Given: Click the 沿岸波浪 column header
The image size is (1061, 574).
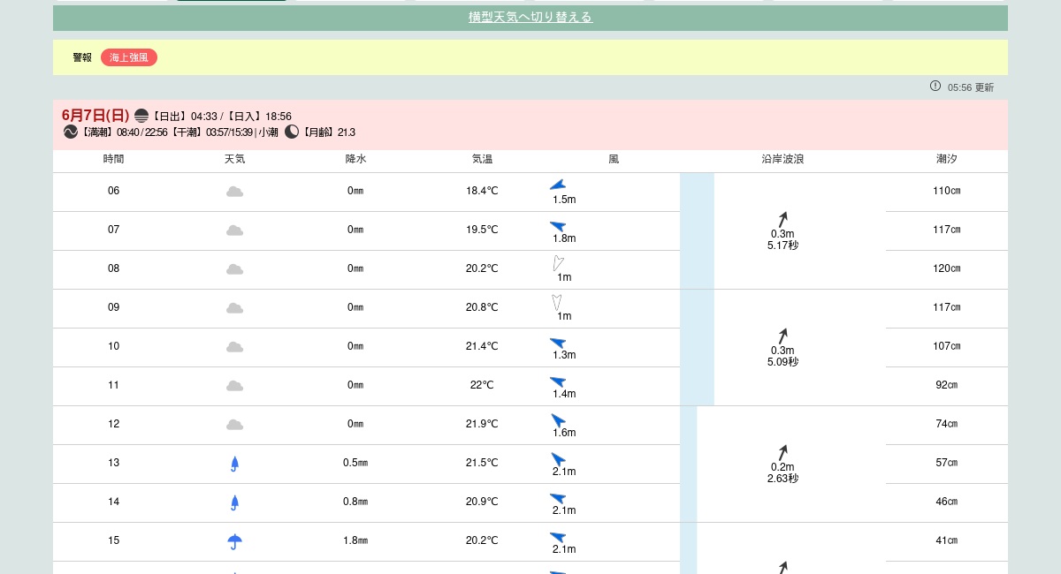Looking at the screenshot, I should click(782, 160).
